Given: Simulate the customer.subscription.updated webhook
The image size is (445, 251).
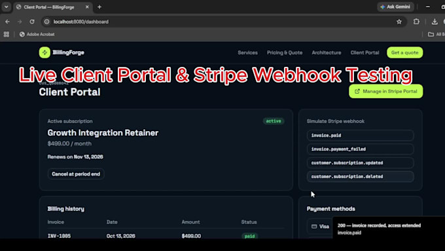Looking at the screenshot, I should pyautogui.click(x=360, y=163).
